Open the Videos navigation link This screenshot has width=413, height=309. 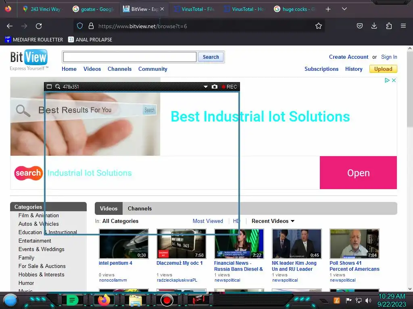[92, 69]
